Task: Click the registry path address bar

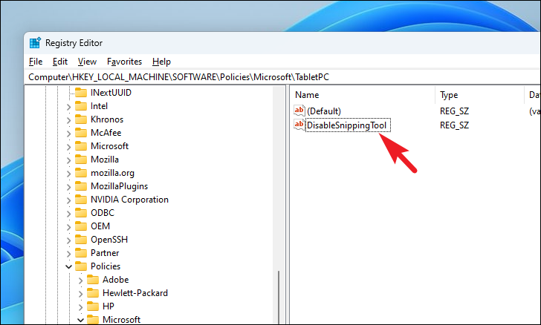Action: [283, 77]
